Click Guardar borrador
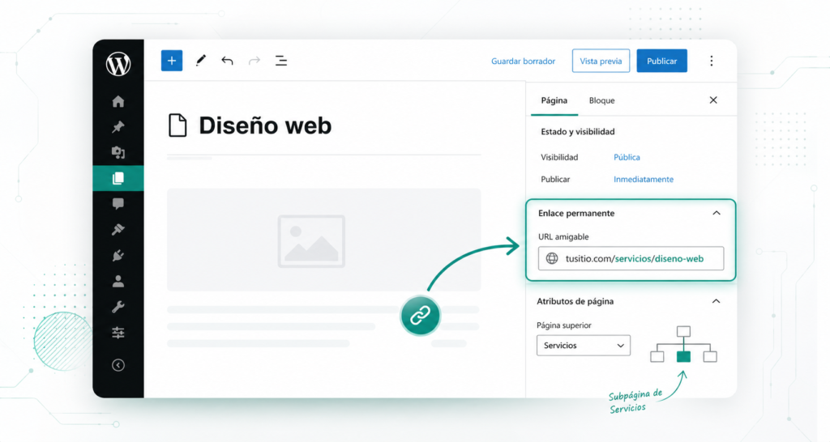This screenshot has height=442, width=830. [x=523, y=61]
